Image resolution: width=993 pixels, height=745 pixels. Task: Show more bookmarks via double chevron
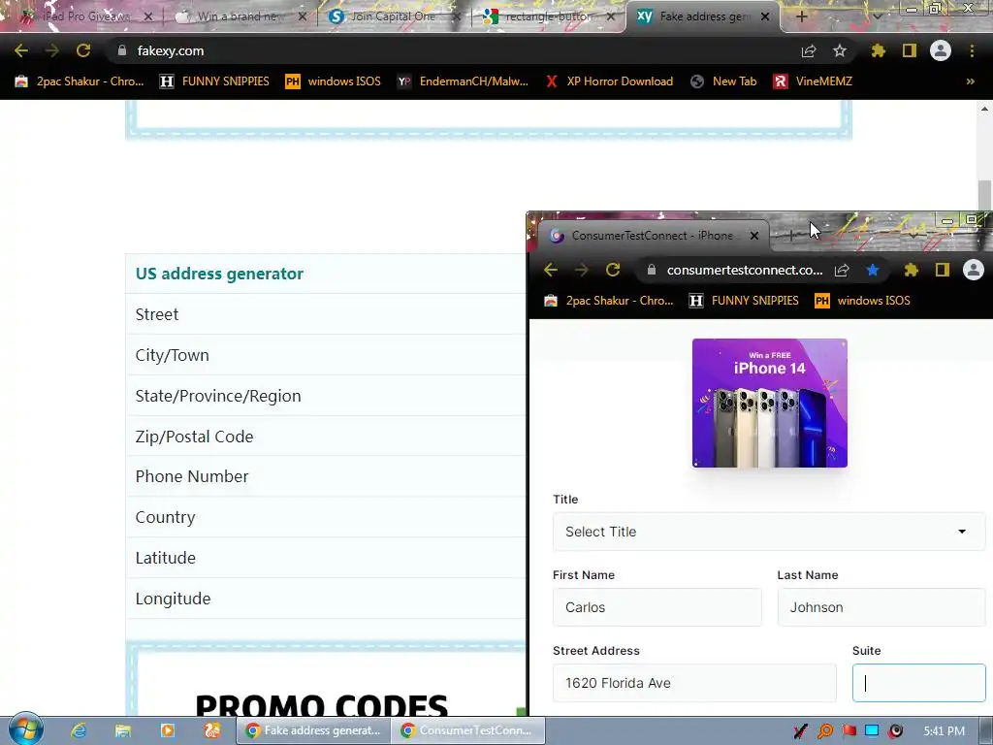[x=970, y=81]
